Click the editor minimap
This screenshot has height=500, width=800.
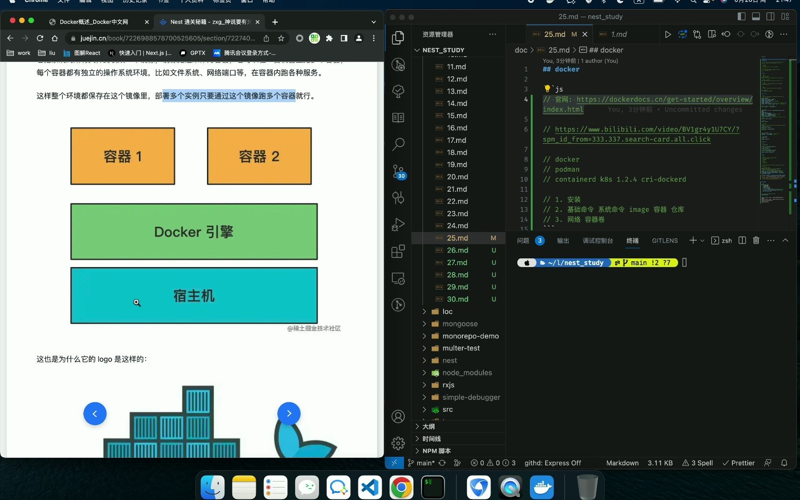773,129
